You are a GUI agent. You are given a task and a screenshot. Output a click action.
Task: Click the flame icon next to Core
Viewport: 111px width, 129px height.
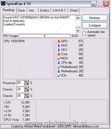[x=59, y=54]
